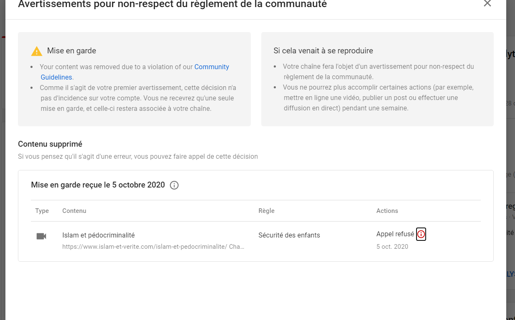Screen dimensions: 515x320
Task: Click the islam-et-verite.com URL description text
Action: click(x=153, y=247)
